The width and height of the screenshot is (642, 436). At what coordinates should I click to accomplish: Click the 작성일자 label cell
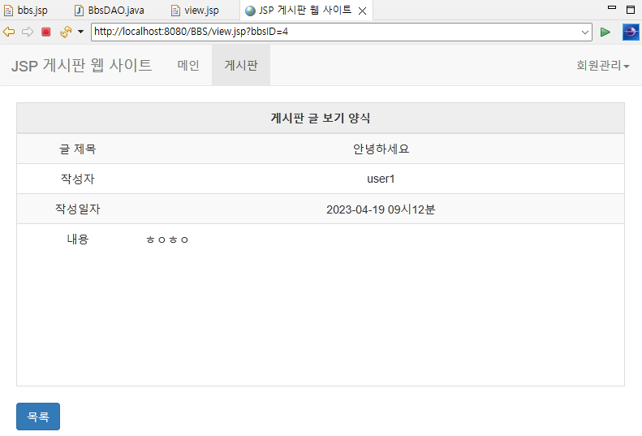(x=77, y=209)
